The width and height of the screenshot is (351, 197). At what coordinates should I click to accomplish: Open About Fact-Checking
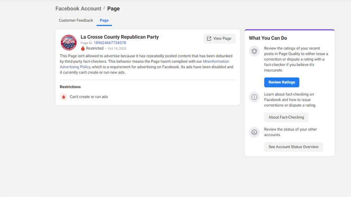[286, 117]
